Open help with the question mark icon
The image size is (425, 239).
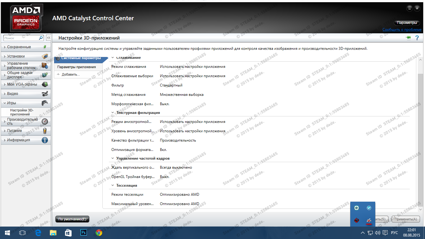(x=417, y=38)
